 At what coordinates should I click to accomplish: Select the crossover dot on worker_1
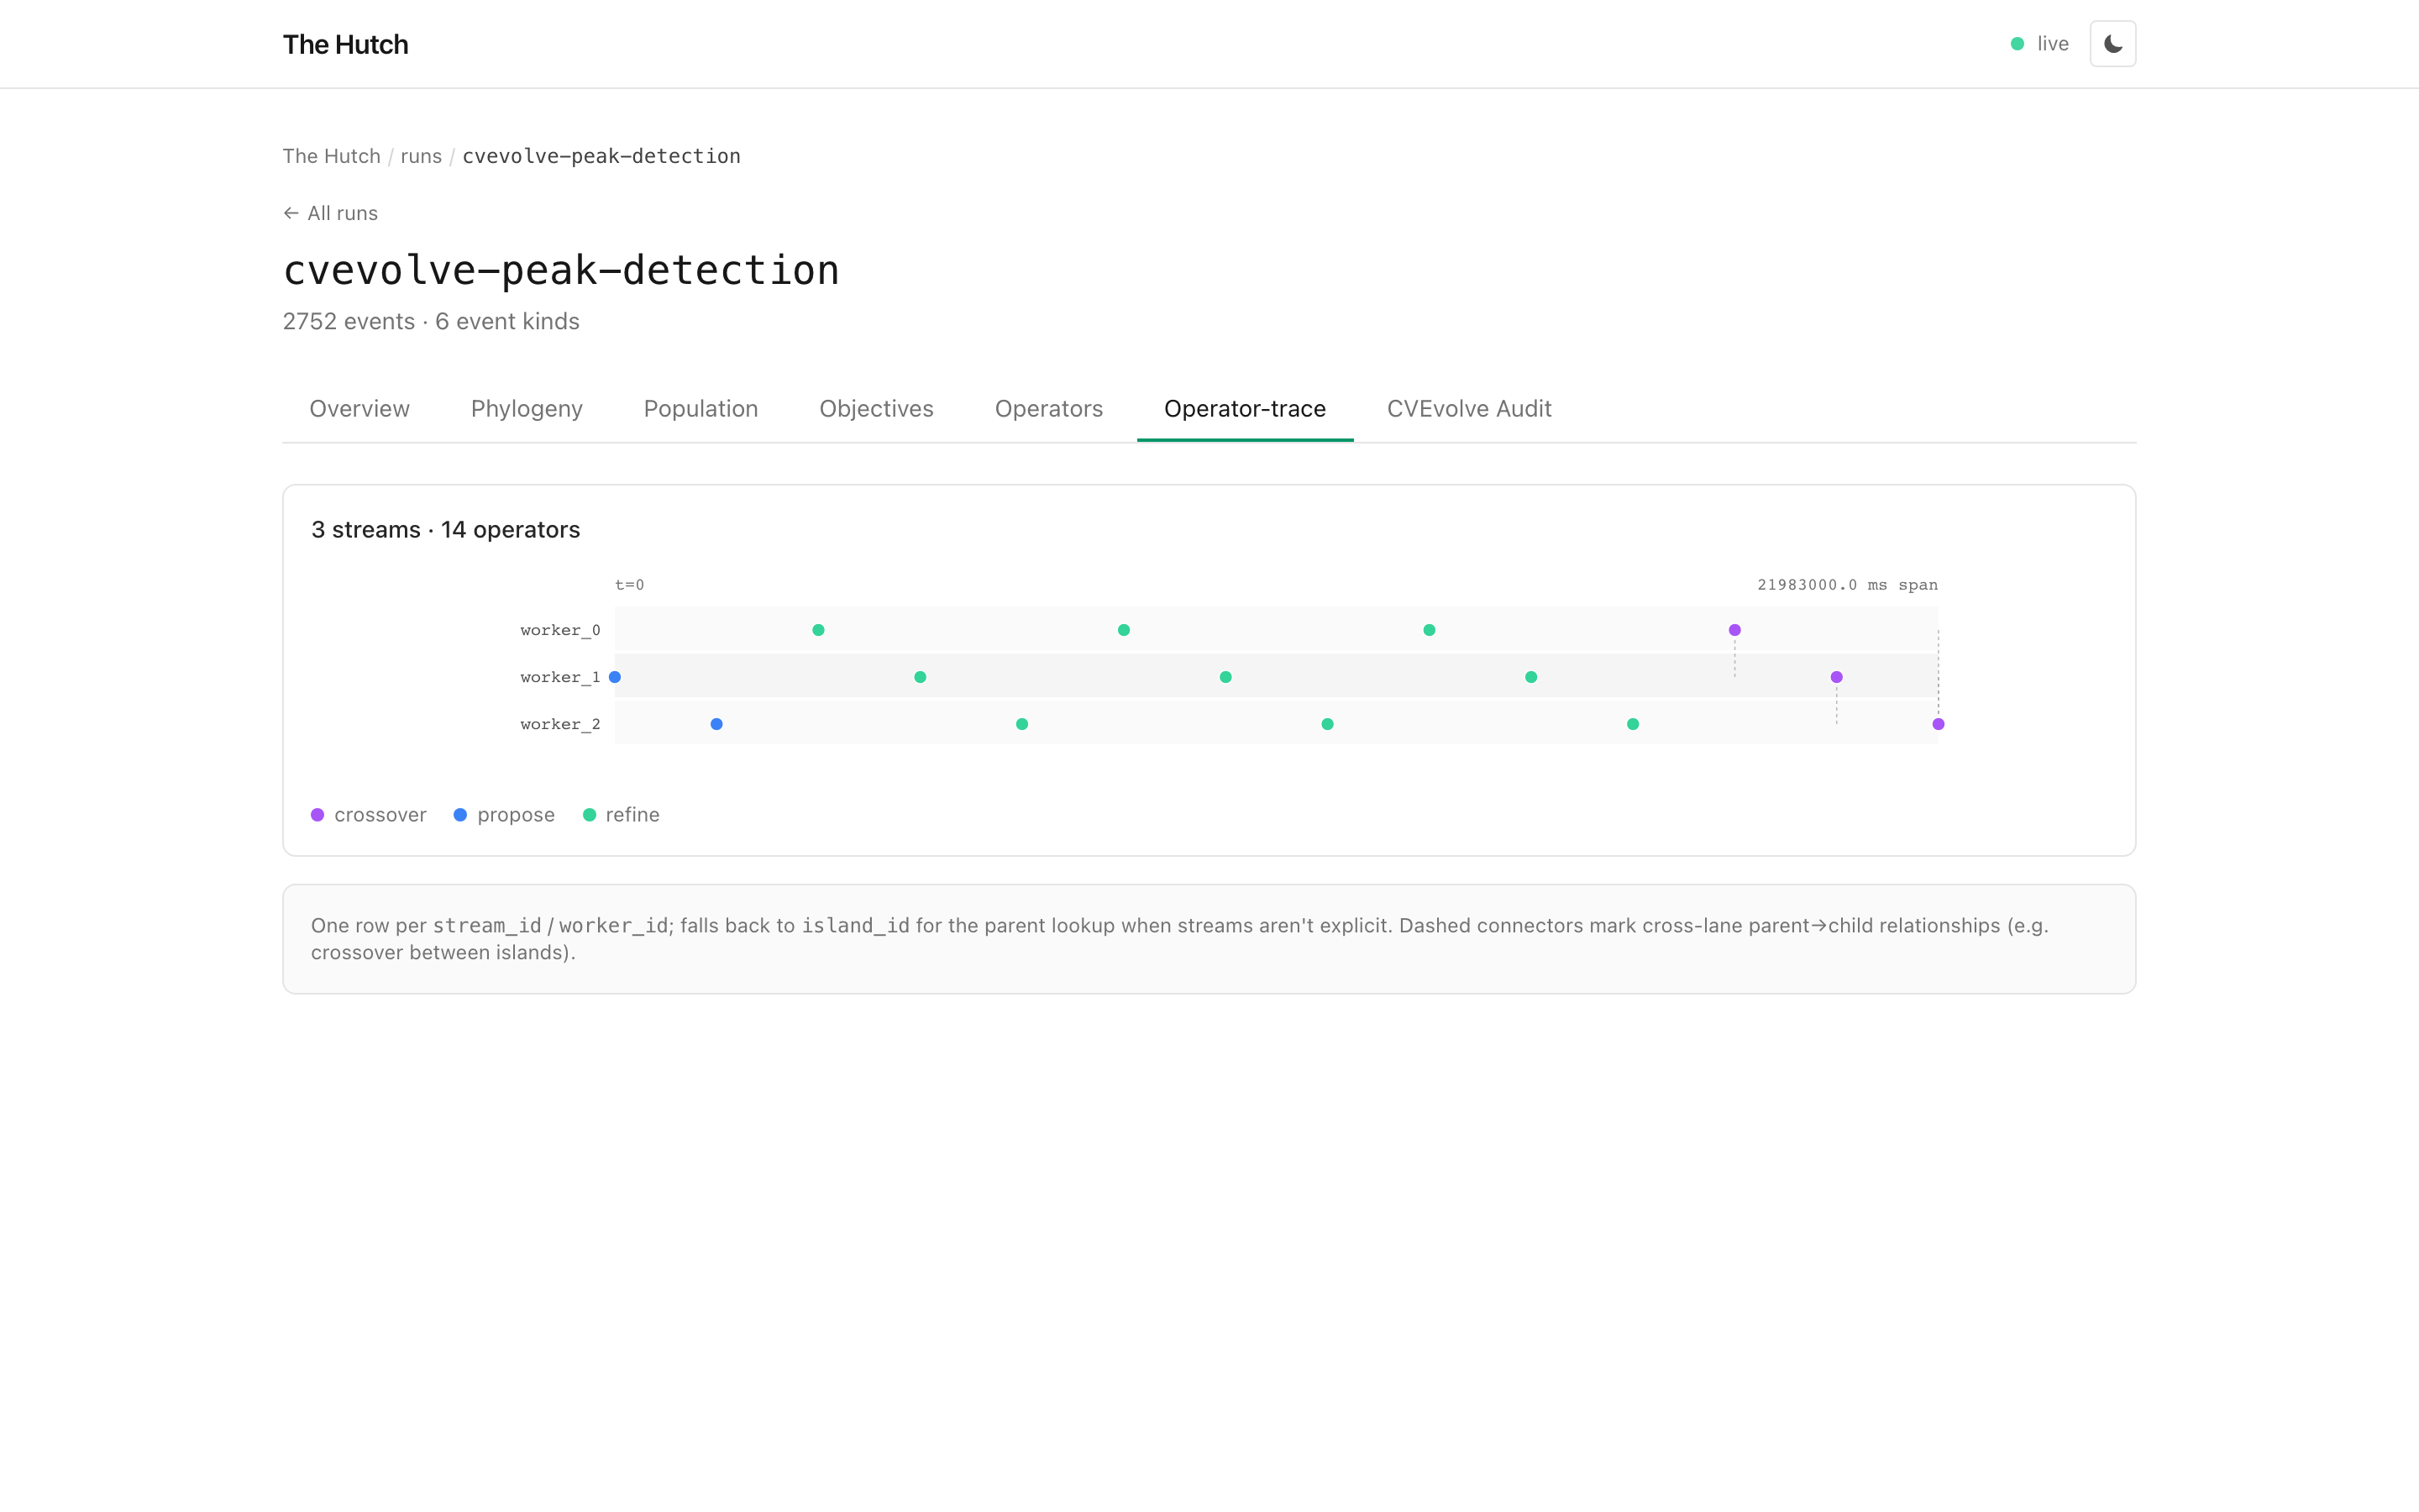coord(1836,677)
